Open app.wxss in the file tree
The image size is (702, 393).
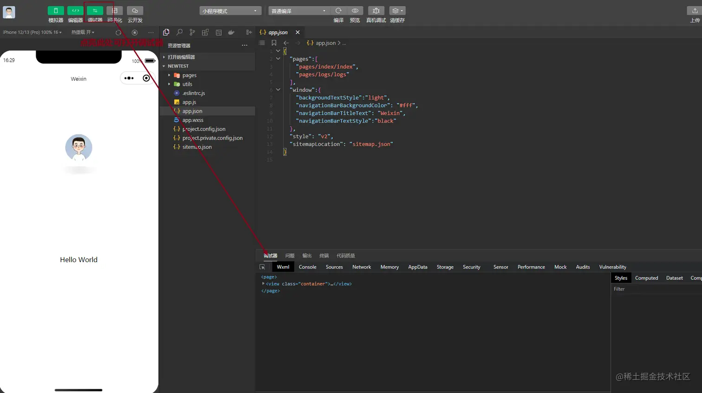click(208, 120)
